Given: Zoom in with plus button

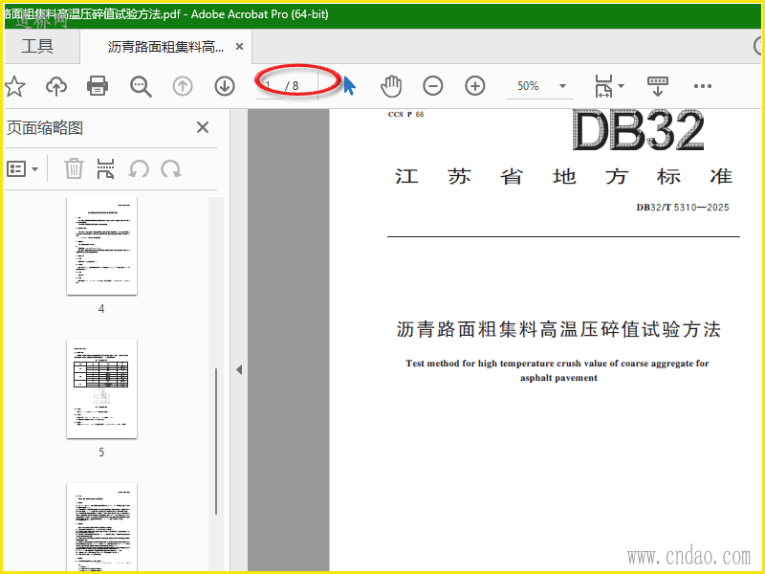Looking at the screenshot, I should pyautogui.click(x=474, y=86).
